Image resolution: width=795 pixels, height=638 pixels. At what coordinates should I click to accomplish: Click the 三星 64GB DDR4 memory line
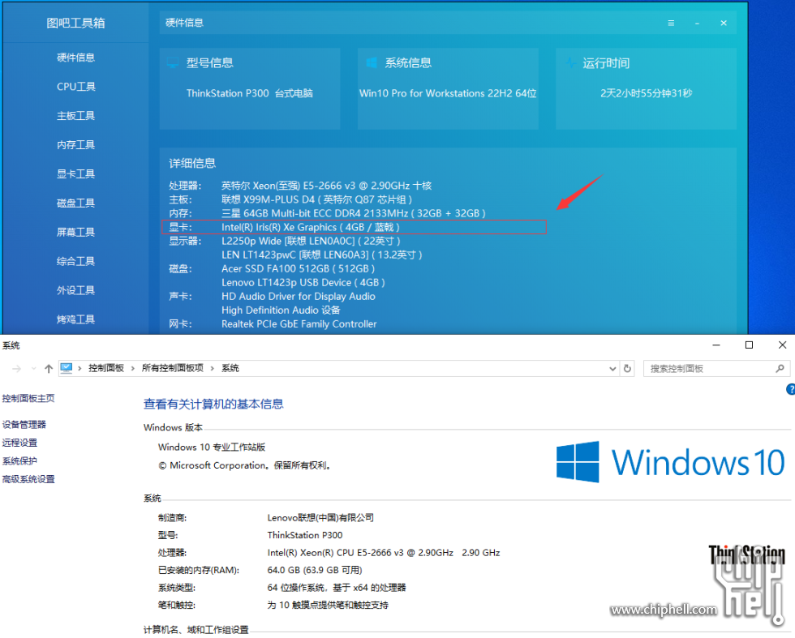(354, 213)
